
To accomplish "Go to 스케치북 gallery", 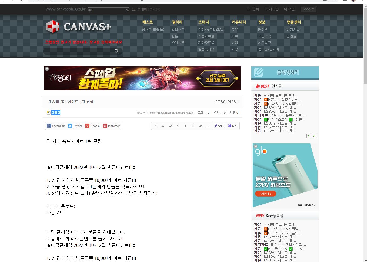I will (178, 43).
